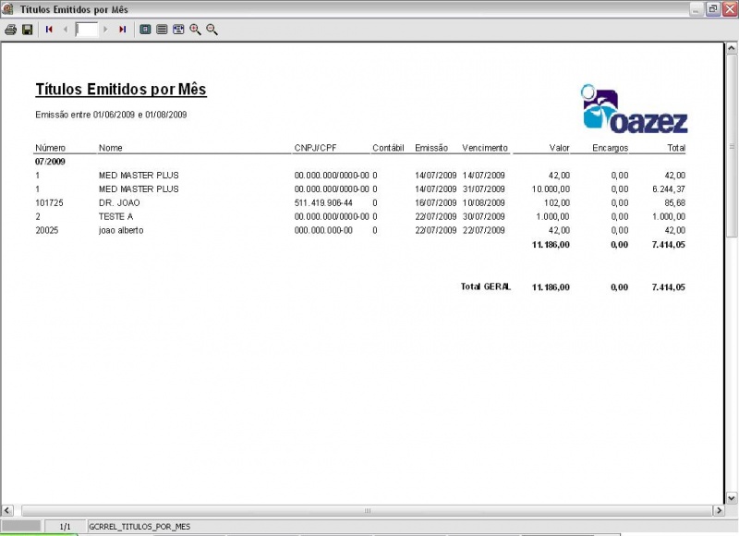Click the horizontal scrollbar left arrow
The image size is (739, 536).
[7, 510]
